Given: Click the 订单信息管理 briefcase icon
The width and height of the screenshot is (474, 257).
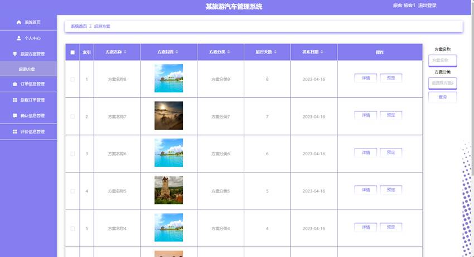Looking at the screenshot, I should tap(15, 84).
